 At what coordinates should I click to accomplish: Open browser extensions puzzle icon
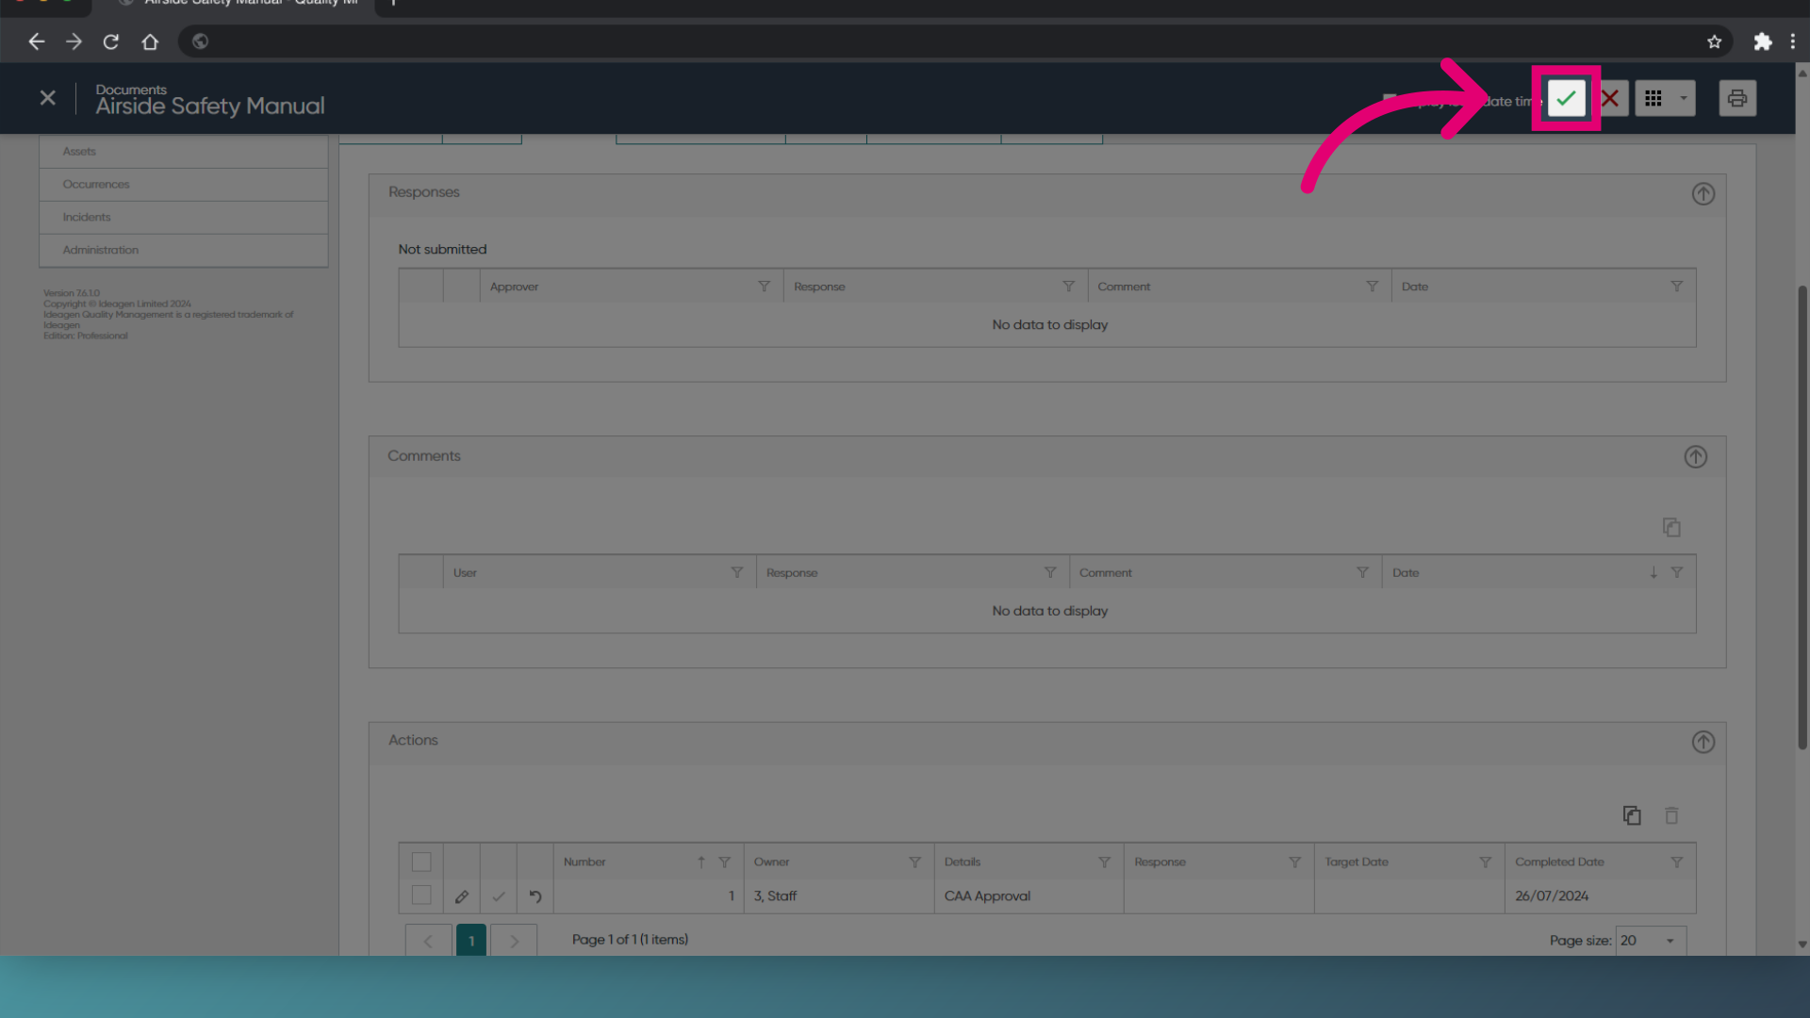1762,41
